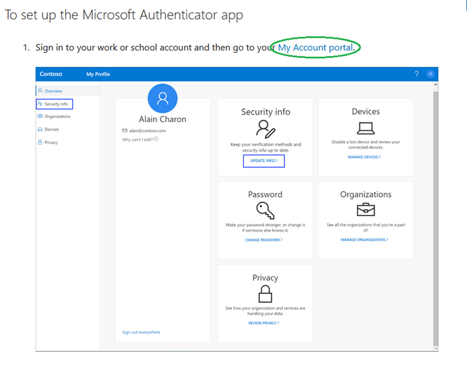Click the Devices laptop sidebar icon
This screenshot has height=367, width=467.
pos(40,129)
